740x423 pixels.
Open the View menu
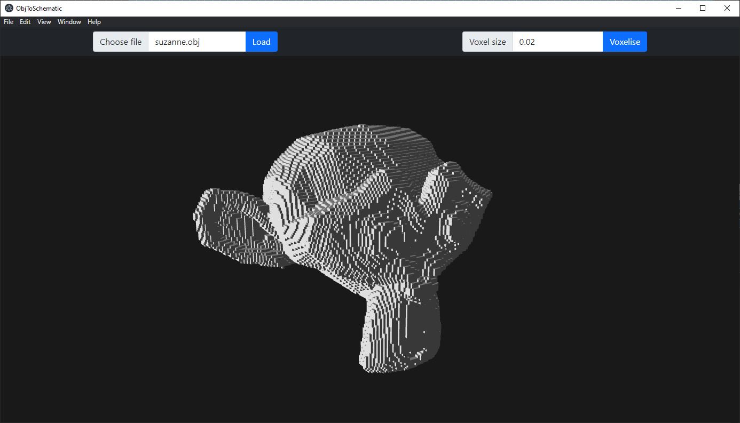click(44, 22)
